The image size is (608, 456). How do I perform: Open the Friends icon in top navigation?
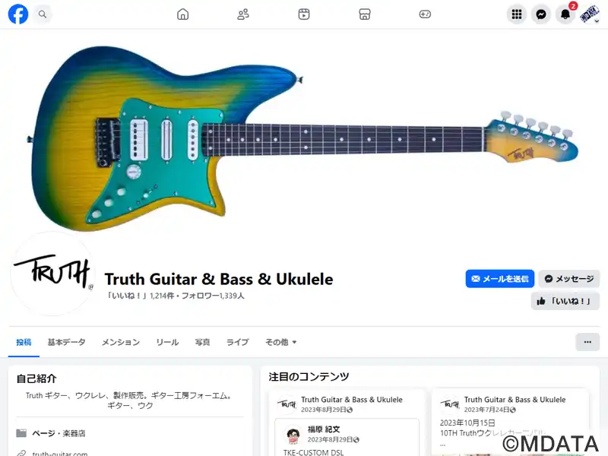point(243,14)
